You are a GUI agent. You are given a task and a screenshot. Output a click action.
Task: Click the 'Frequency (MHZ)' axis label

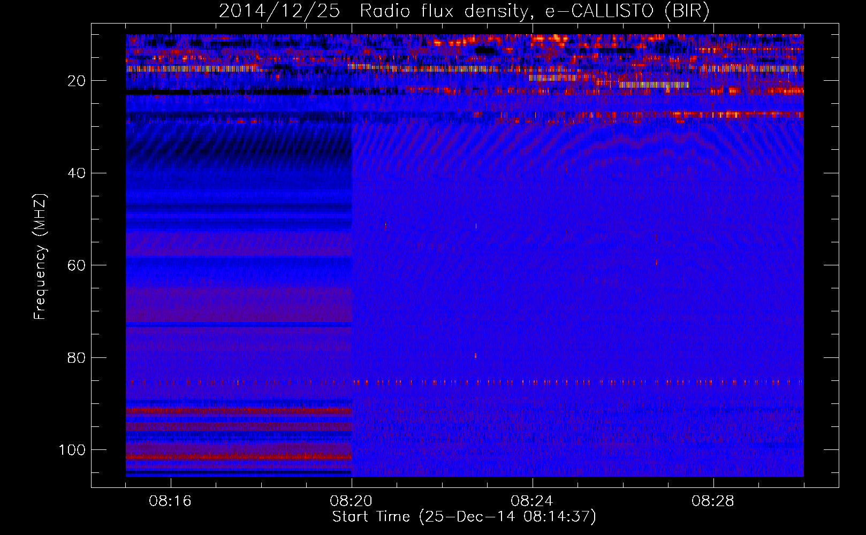click(40, 257)
